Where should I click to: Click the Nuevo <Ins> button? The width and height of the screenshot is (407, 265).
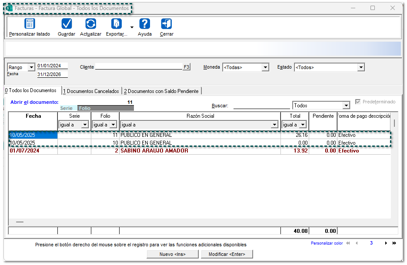pyautogui.click(x=173, y=254)
